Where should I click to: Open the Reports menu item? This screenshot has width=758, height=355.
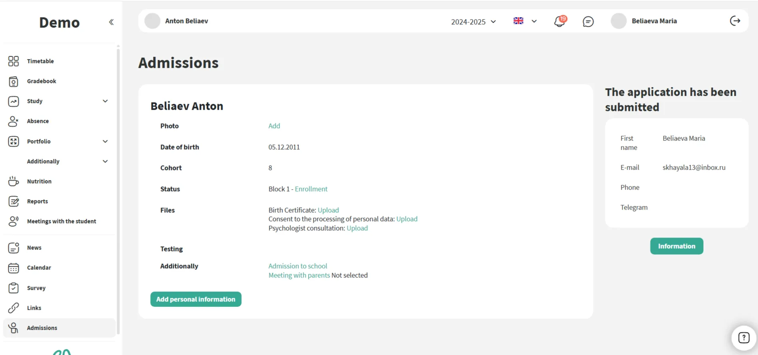tap(37, 201)
